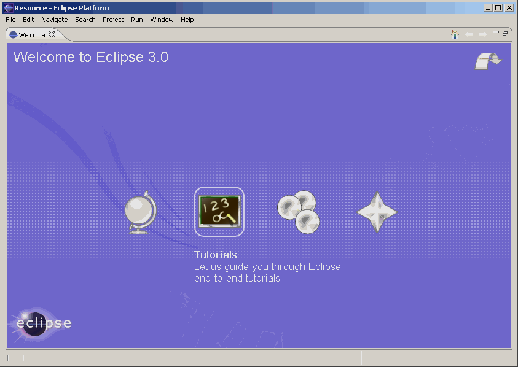Open the Navigate menu
This screenshot has height=367, width=518.
[x=55, y=20]
